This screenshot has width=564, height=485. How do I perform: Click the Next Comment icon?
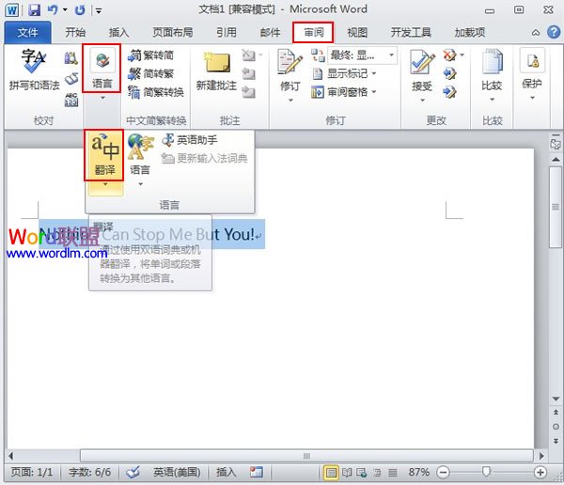coord(249,92)
